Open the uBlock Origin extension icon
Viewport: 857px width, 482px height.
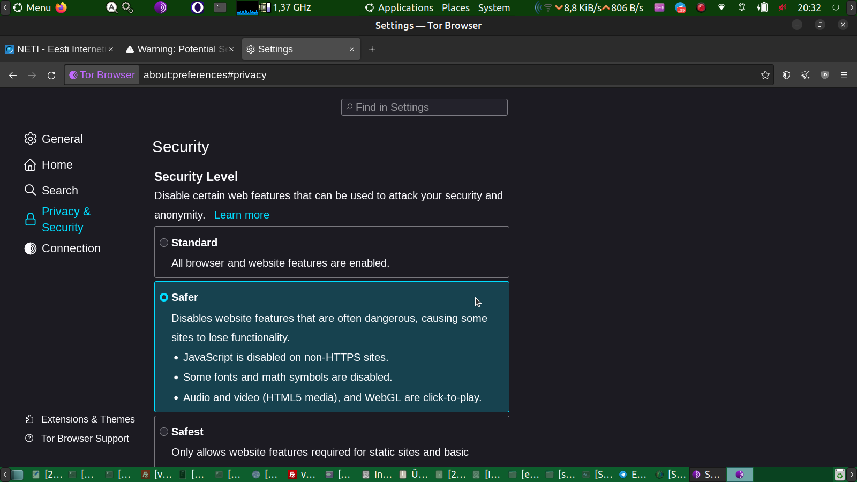[825, 75]
